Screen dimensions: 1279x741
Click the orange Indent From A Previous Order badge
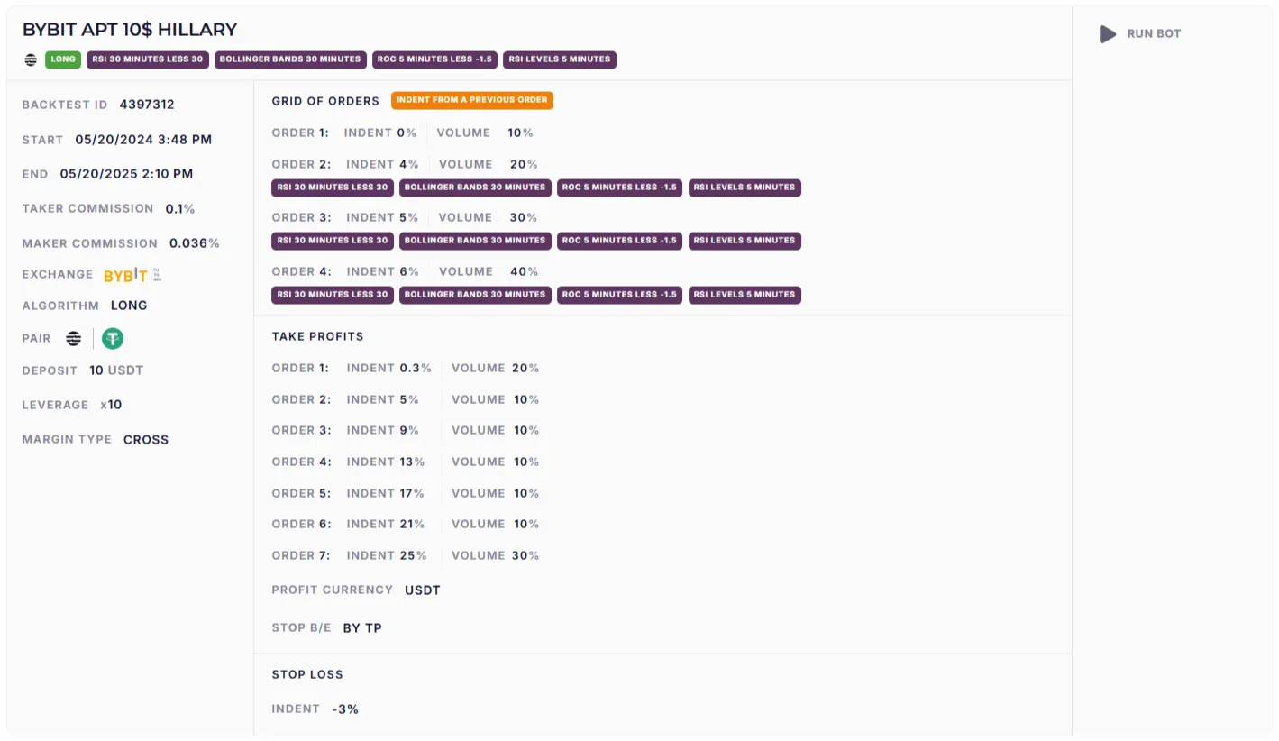(x=471, y=100)
